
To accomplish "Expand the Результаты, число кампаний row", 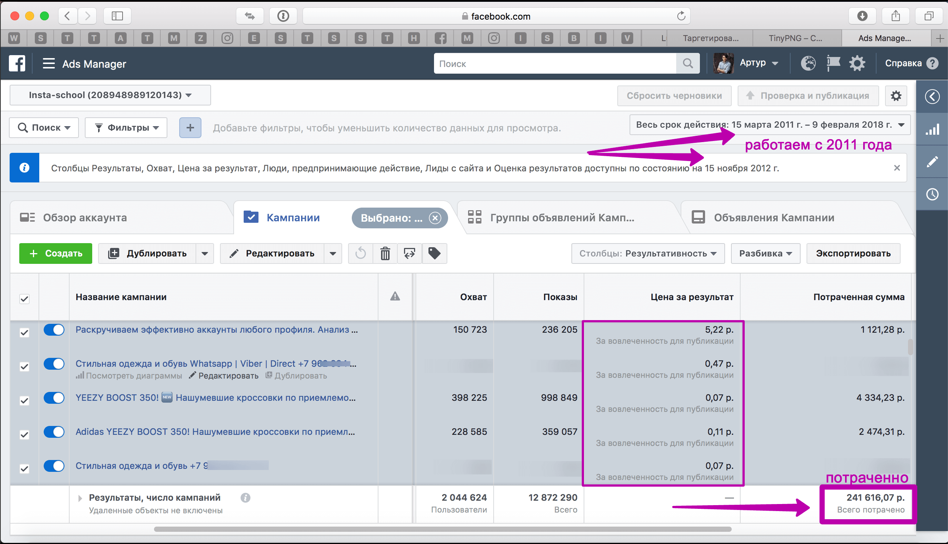I will (x=80, y=498).
